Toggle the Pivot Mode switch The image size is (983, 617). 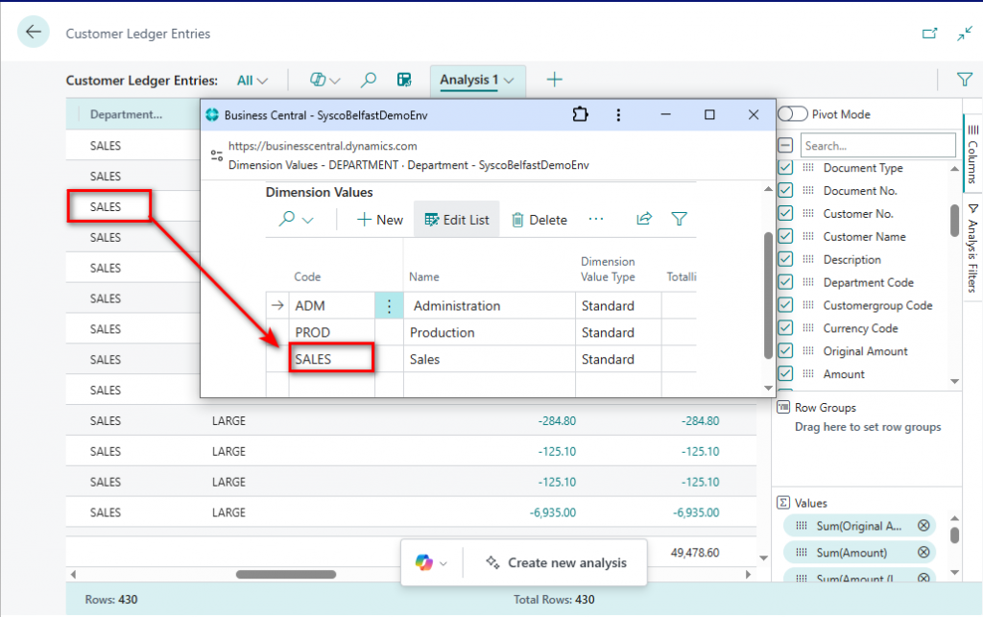[x=792, y=114]
